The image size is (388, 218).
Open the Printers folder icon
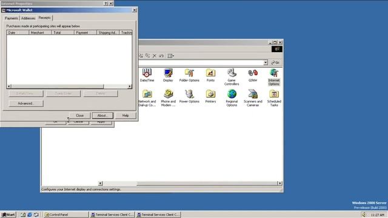210,96
